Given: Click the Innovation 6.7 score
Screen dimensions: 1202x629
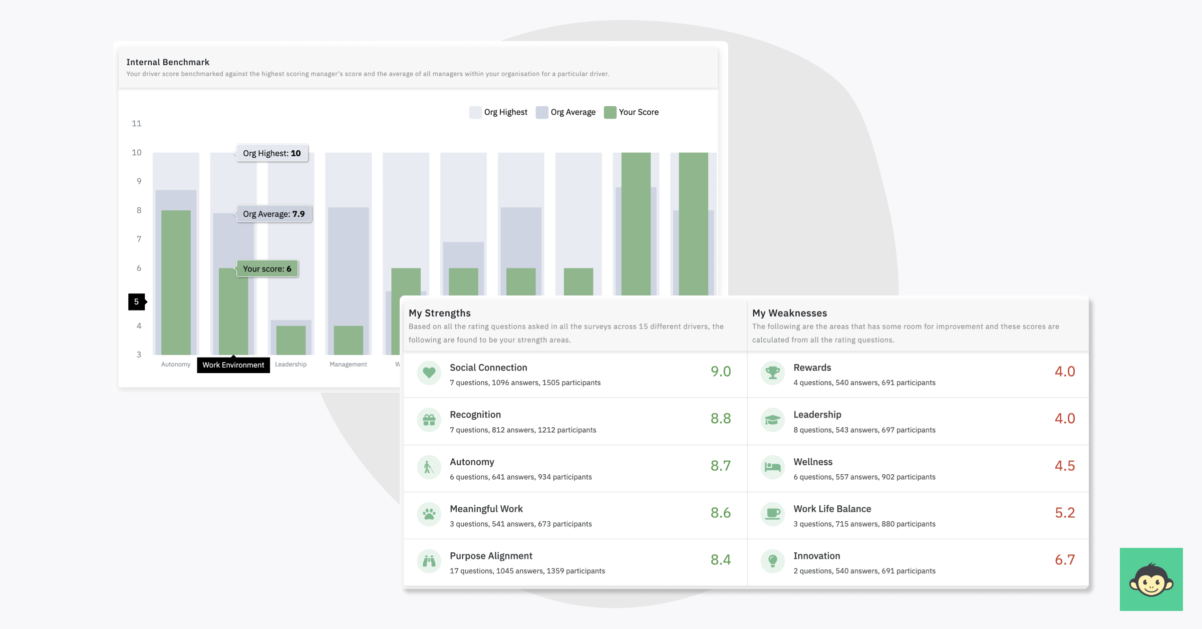Looking at the screenshot, I should click(1065, 560).
